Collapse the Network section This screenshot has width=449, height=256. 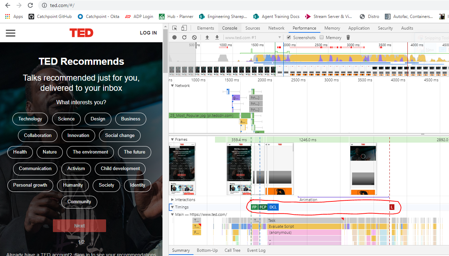172,86
